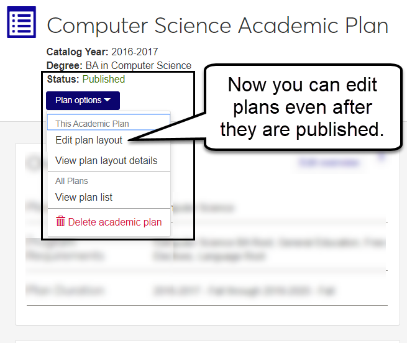Click the academic plan list icon
This screenshot has height=343, width=407.
pos(22,22)
